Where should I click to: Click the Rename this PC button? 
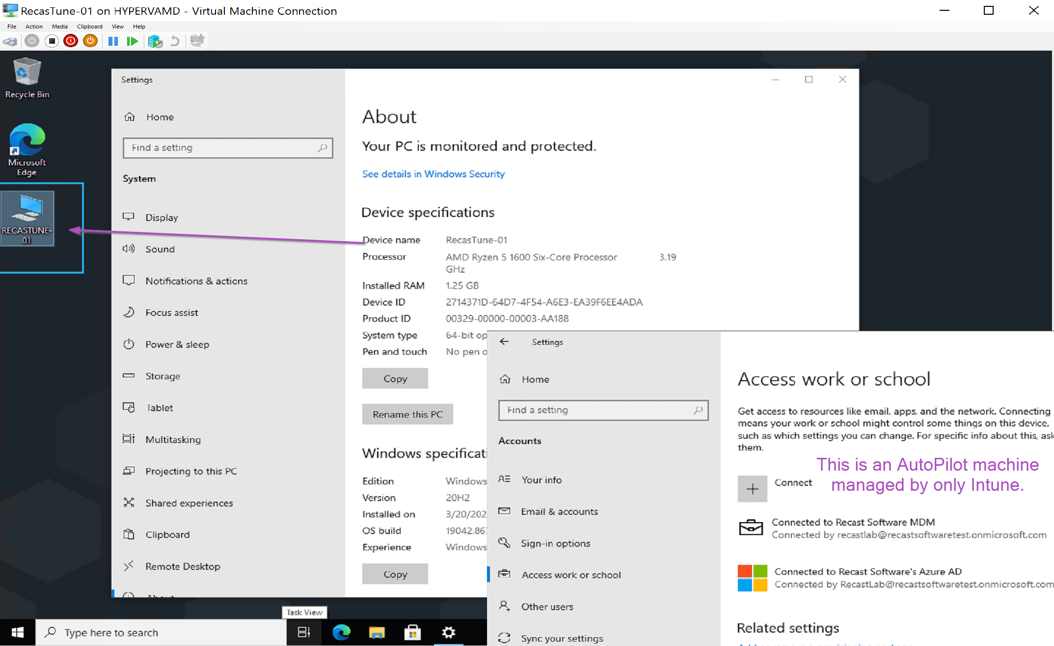(x=407, y=414)
